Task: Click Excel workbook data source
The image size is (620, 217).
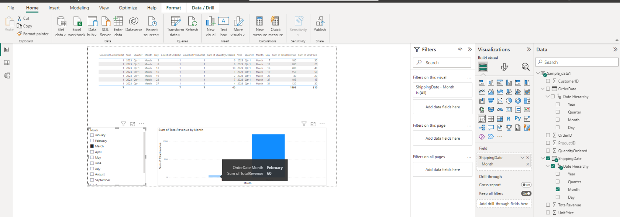Action: (77, 27)
